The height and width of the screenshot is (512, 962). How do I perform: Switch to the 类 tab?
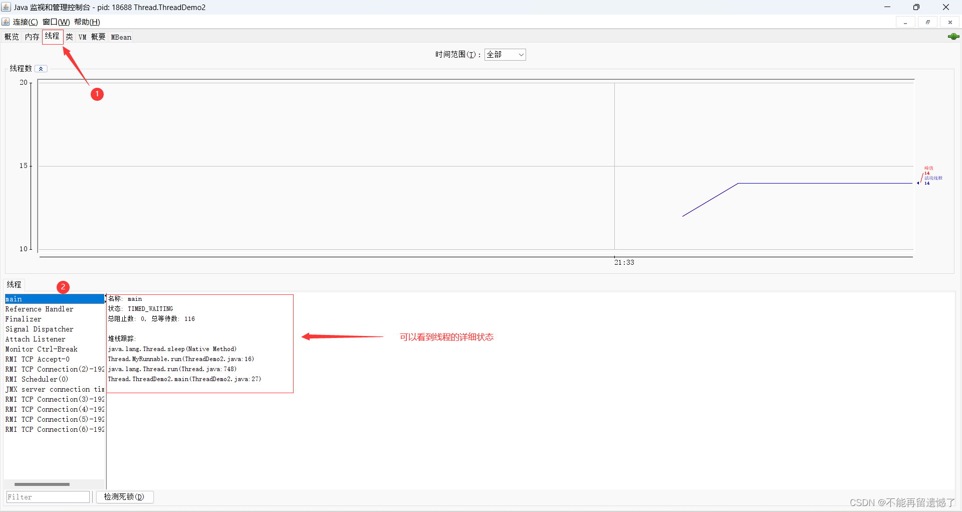(x=70, y=37)
